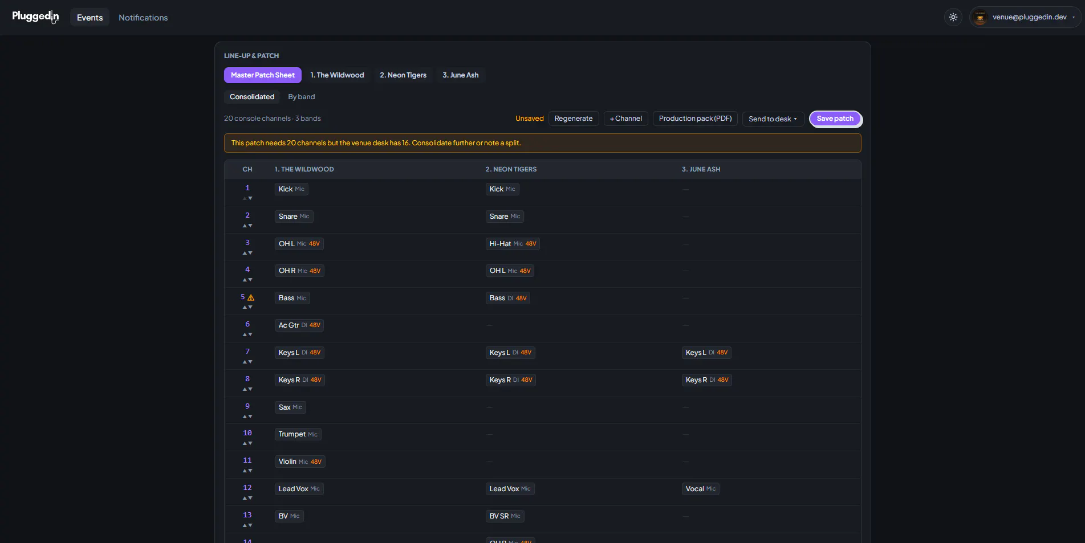Select the Wildwood Snare Mic chip
This screenshot has height=543, width=1085.
coord(294,217)
